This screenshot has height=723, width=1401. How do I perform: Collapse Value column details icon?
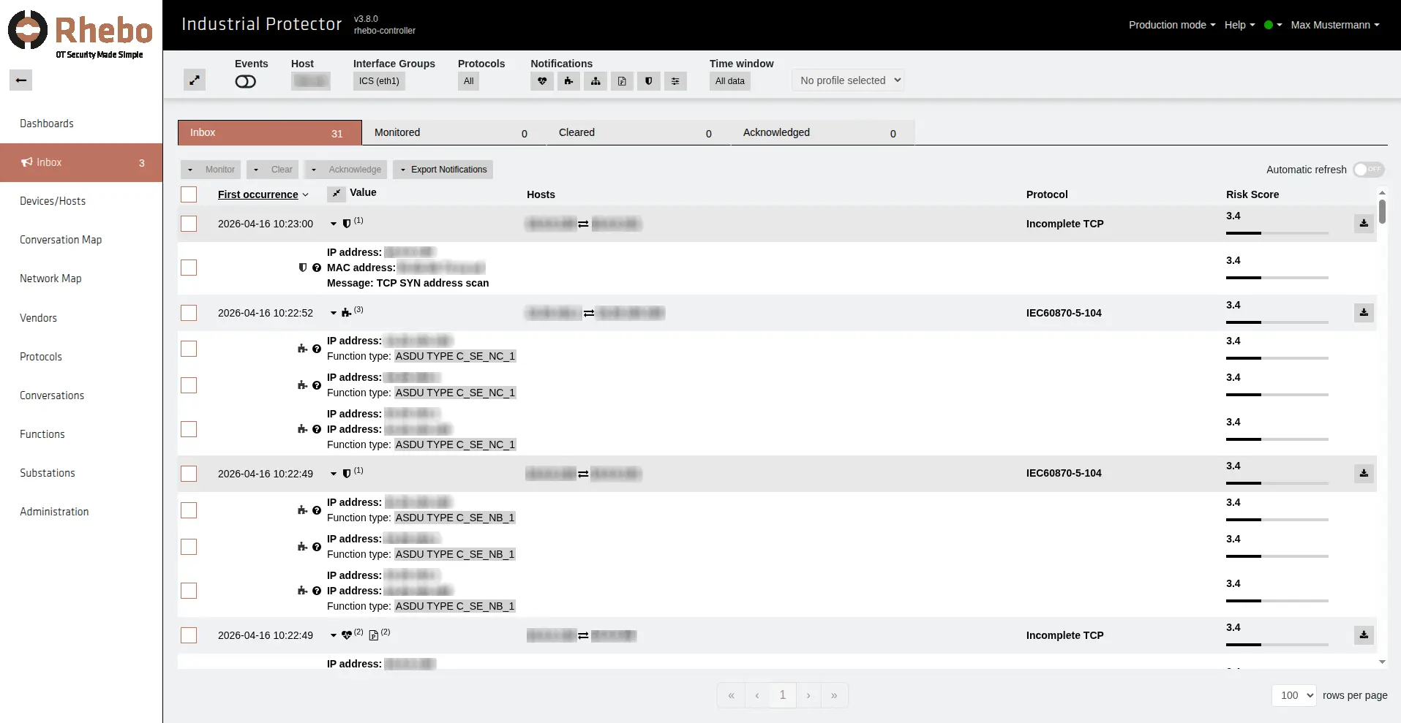[336, 194]
